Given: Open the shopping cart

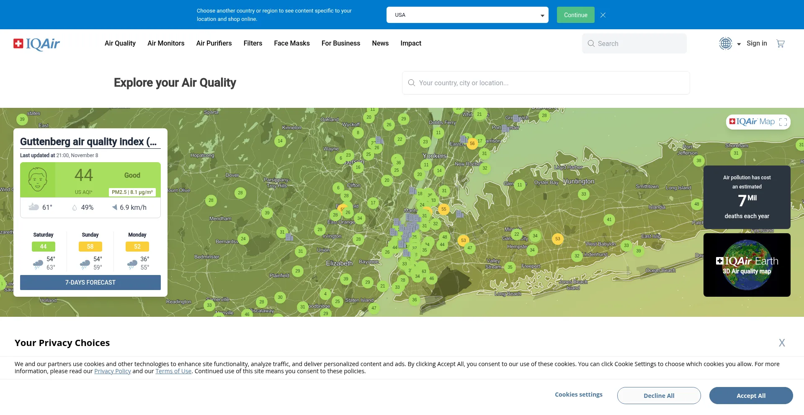Looking at the screenshot, I should pos(780,43).
